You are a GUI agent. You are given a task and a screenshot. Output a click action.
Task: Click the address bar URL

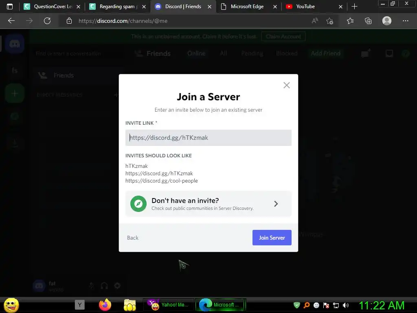123,21
